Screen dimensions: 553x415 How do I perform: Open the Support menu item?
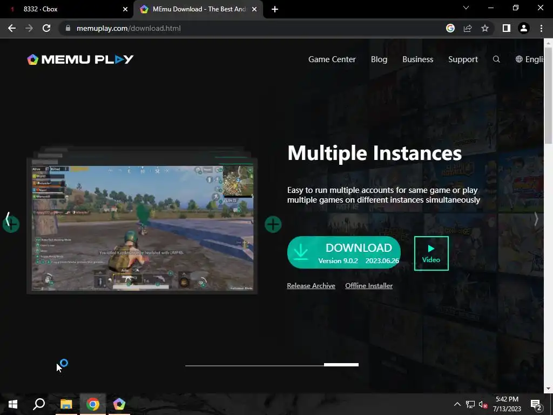[463, 59]
